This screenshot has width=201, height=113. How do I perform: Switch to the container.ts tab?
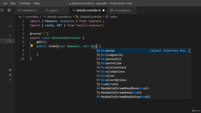(x=29, y=10)
